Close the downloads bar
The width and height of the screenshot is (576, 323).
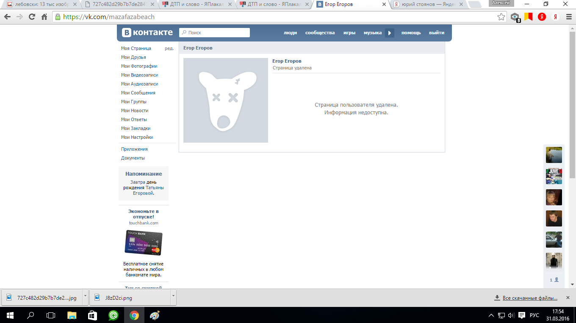568,298
